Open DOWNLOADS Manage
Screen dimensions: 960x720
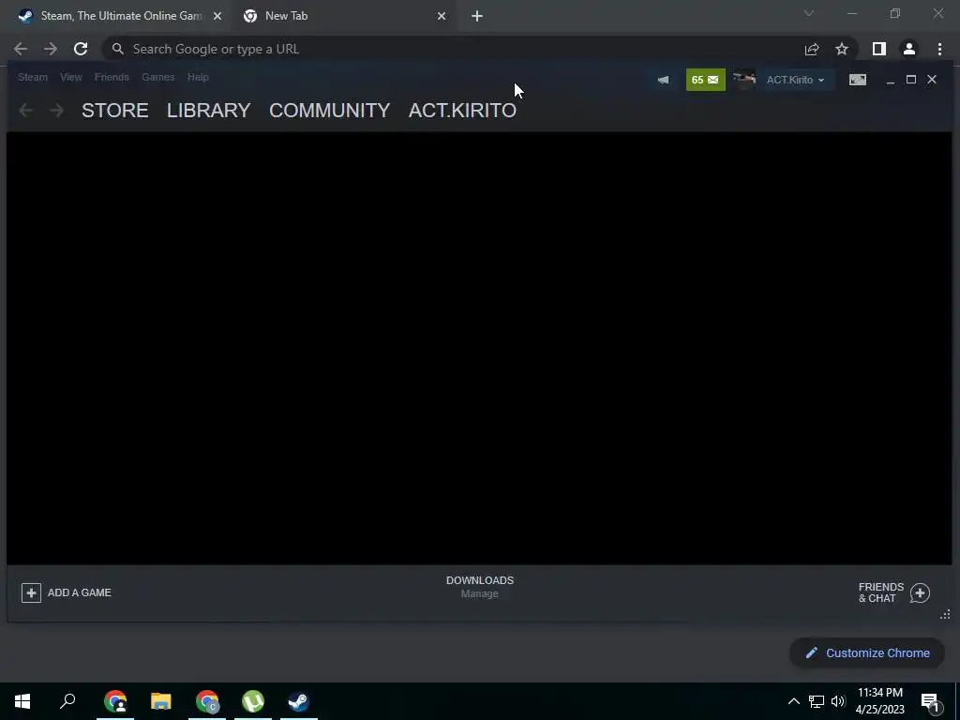pos(480,587)
